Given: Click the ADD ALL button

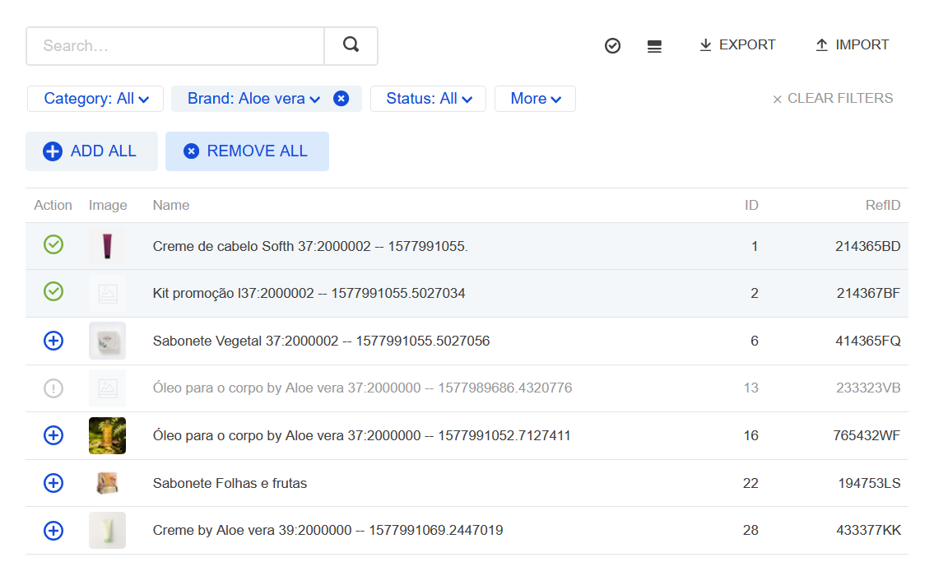Looking at the screenshot, I should (91, 151).
